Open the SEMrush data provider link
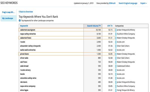 (112, 3)
